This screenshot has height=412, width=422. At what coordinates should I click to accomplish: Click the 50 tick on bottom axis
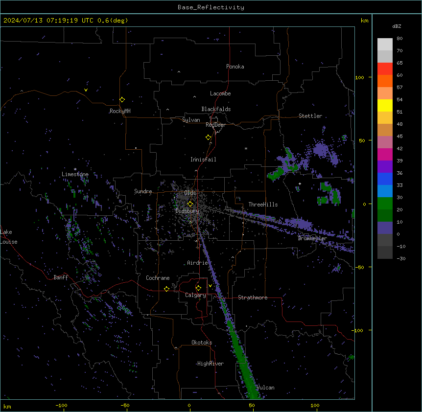pos(252,406)
